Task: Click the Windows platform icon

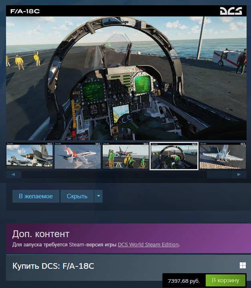Action: (x=243, y=266)
